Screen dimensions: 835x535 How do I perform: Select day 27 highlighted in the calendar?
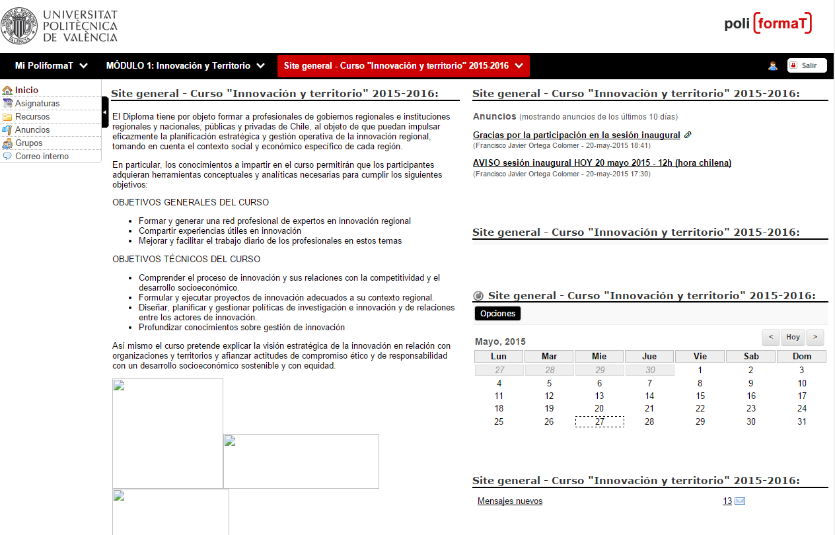599,421
